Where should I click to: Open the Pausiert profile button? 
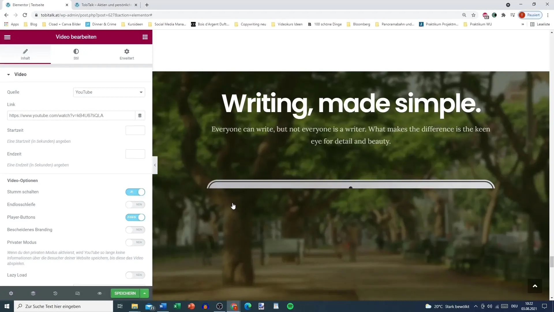[x=530, y=15]
